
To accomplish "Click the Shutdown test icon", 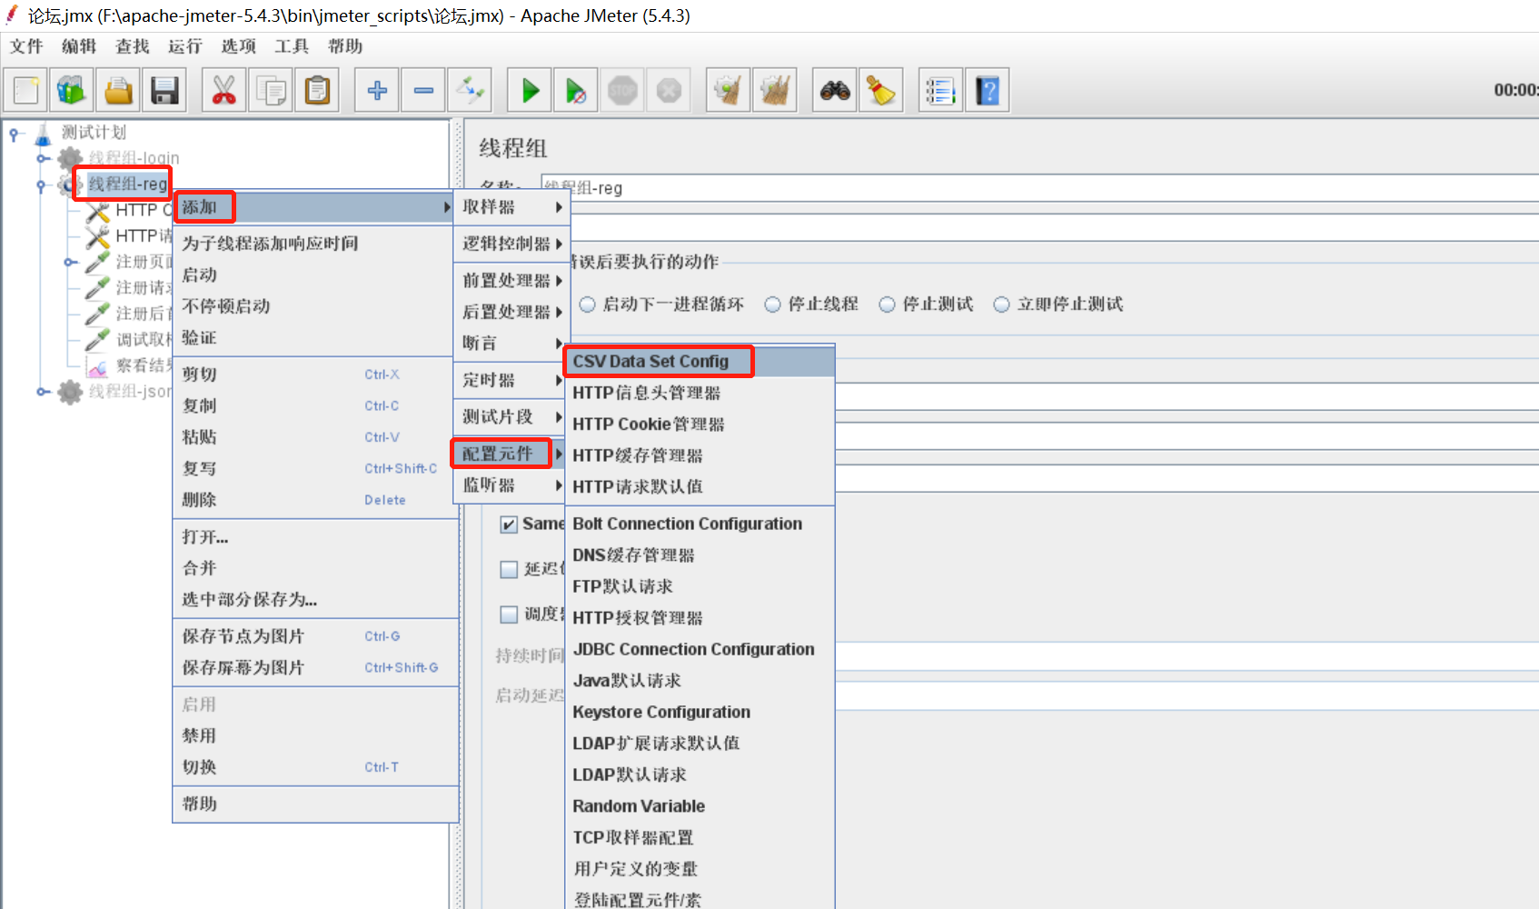I will [x=669, y=90].
